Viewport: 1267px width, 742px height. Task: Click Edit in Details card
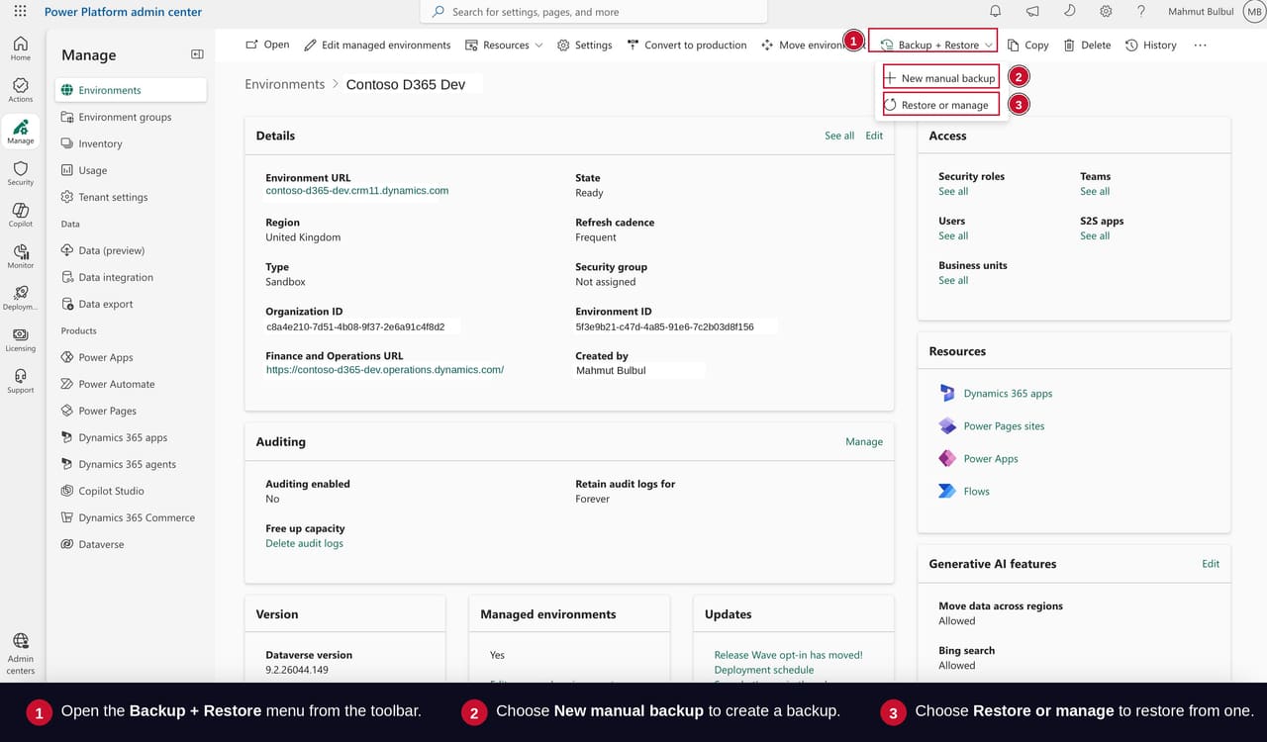pos(874,136)
